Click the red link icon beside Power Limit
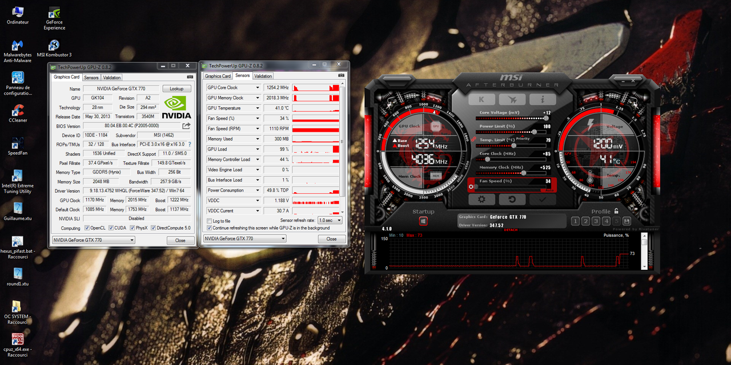The height and width of the screenshot is (365, 731). pyautogui.click(x=474, y=139)
